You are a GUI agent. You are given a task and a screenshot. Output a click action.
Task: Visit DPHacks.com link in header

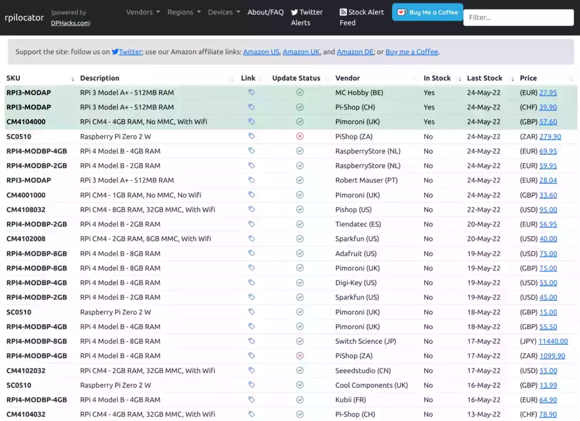70,23
